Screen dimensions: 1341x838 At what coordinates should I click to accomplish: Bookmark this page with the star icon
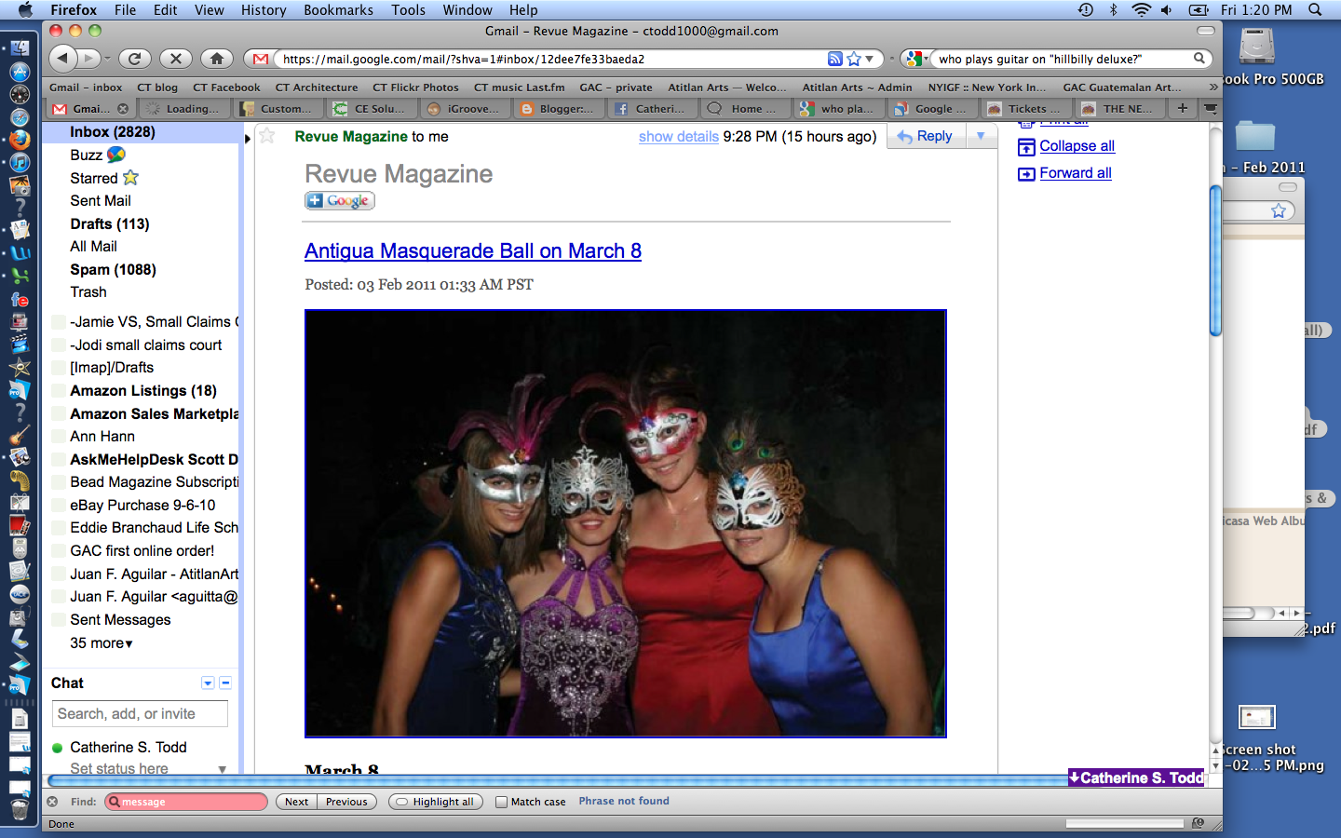854,59
